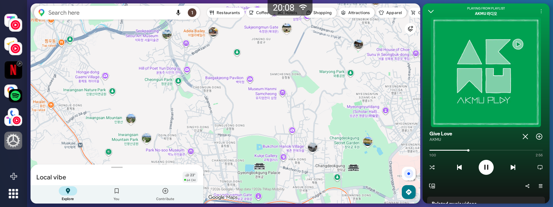The height and width of the screenshot is (207, 553).
Task: Tap the voice search microphone in Maps
Action: (x=178, y=13)
